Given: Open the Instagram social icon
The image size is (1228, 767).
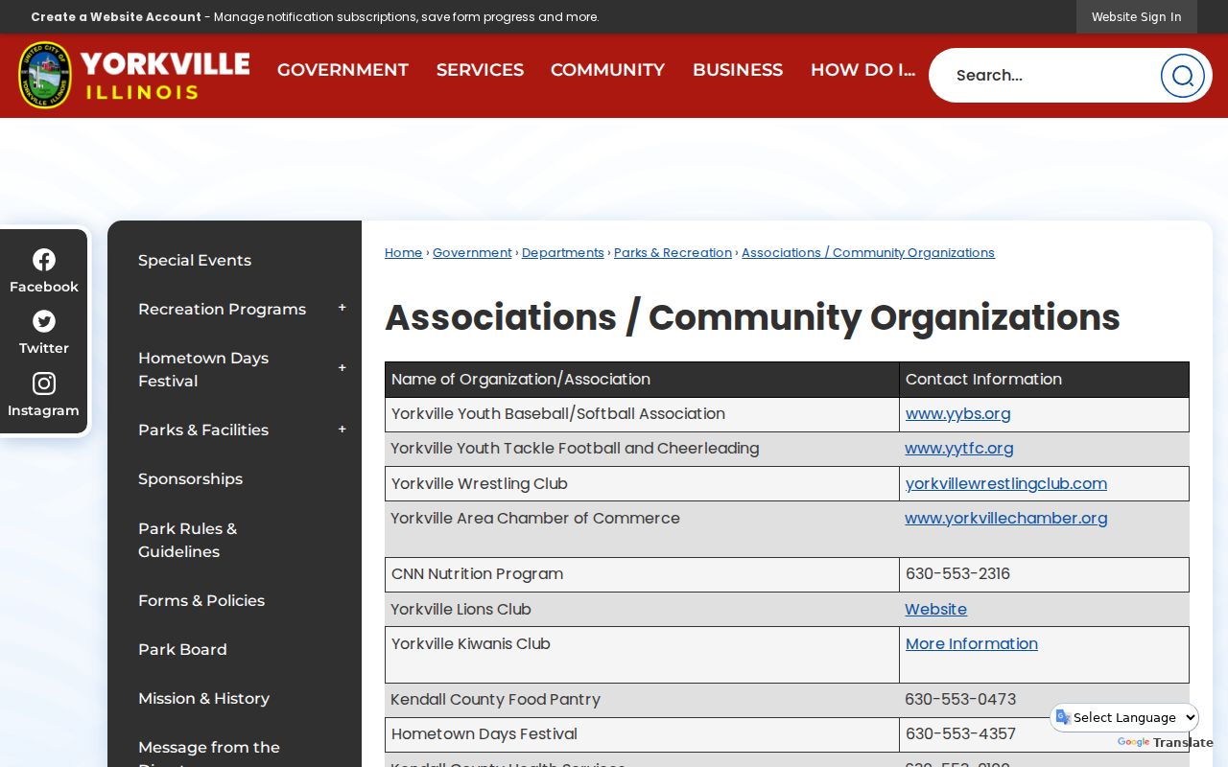Looking at the screenshot, I should (x=44, y=395).
